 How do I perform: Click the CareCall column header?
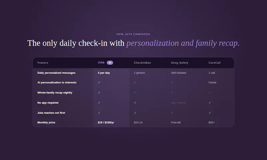[x=215, y=63]
